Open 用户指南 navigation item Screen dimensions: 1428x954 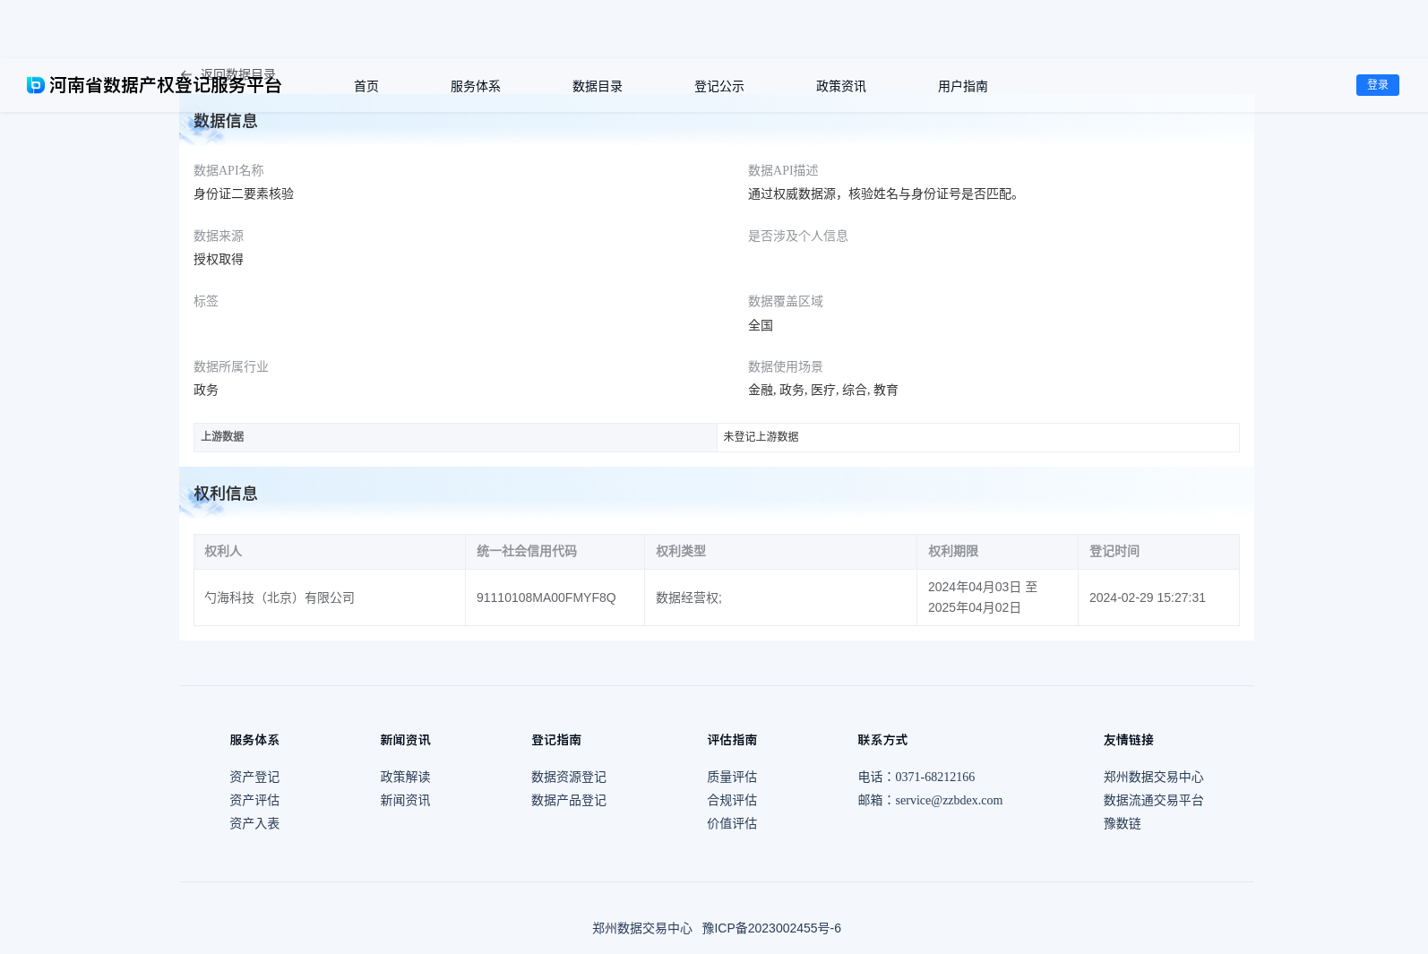[x=963, y=86]
